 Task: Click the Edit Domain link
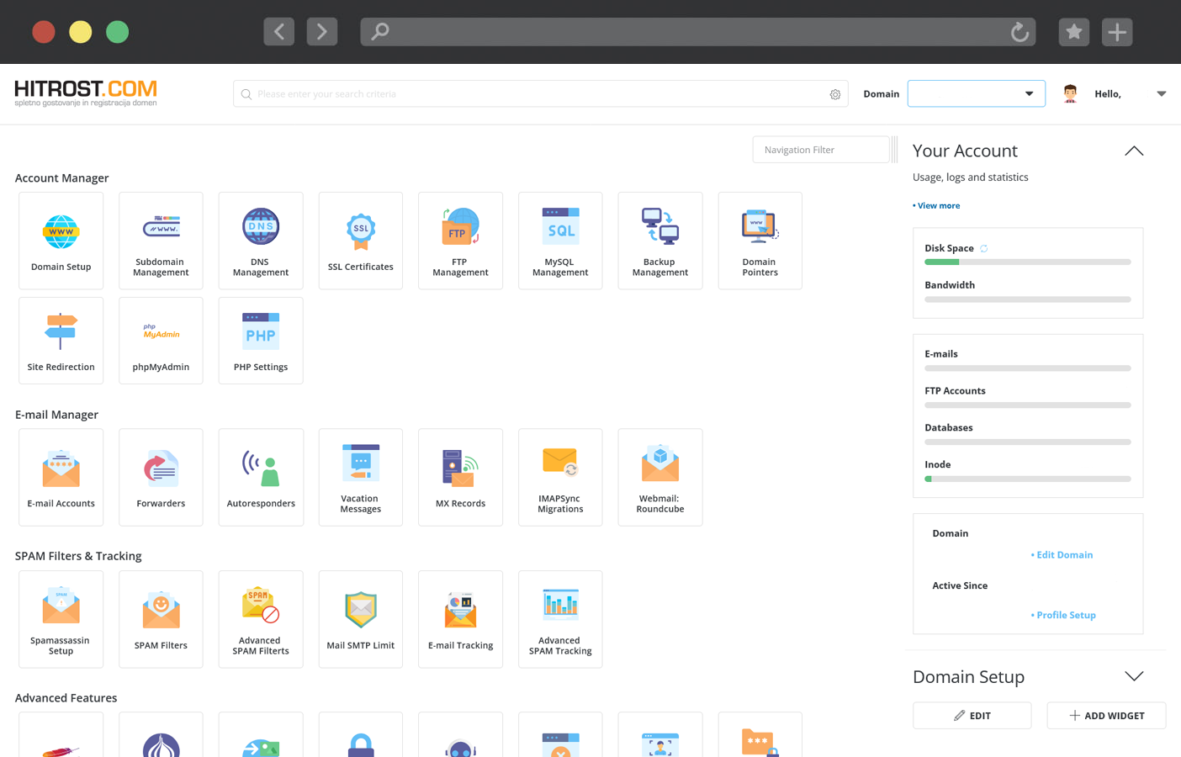(1062, 555)
